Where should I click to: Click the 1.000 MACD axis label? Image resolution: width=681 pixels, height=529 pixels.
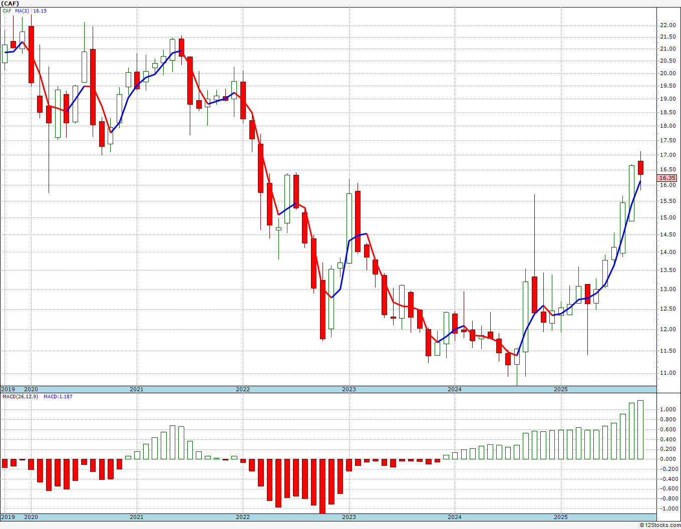667,409
